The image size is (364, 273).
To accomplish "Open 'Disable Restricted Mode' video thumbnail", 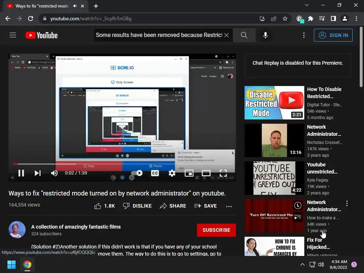I will (x=274, y=103).
